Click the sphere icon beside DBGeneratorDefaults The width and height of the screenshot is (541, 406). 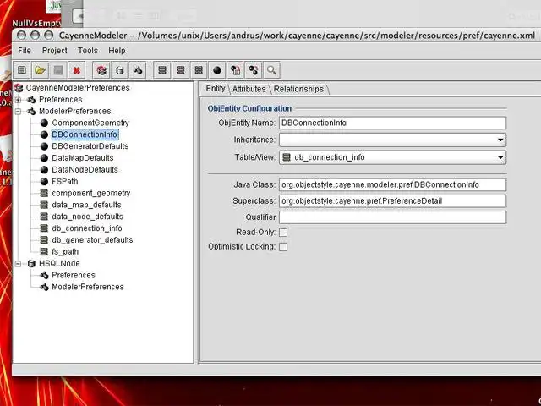coord(44,146)
